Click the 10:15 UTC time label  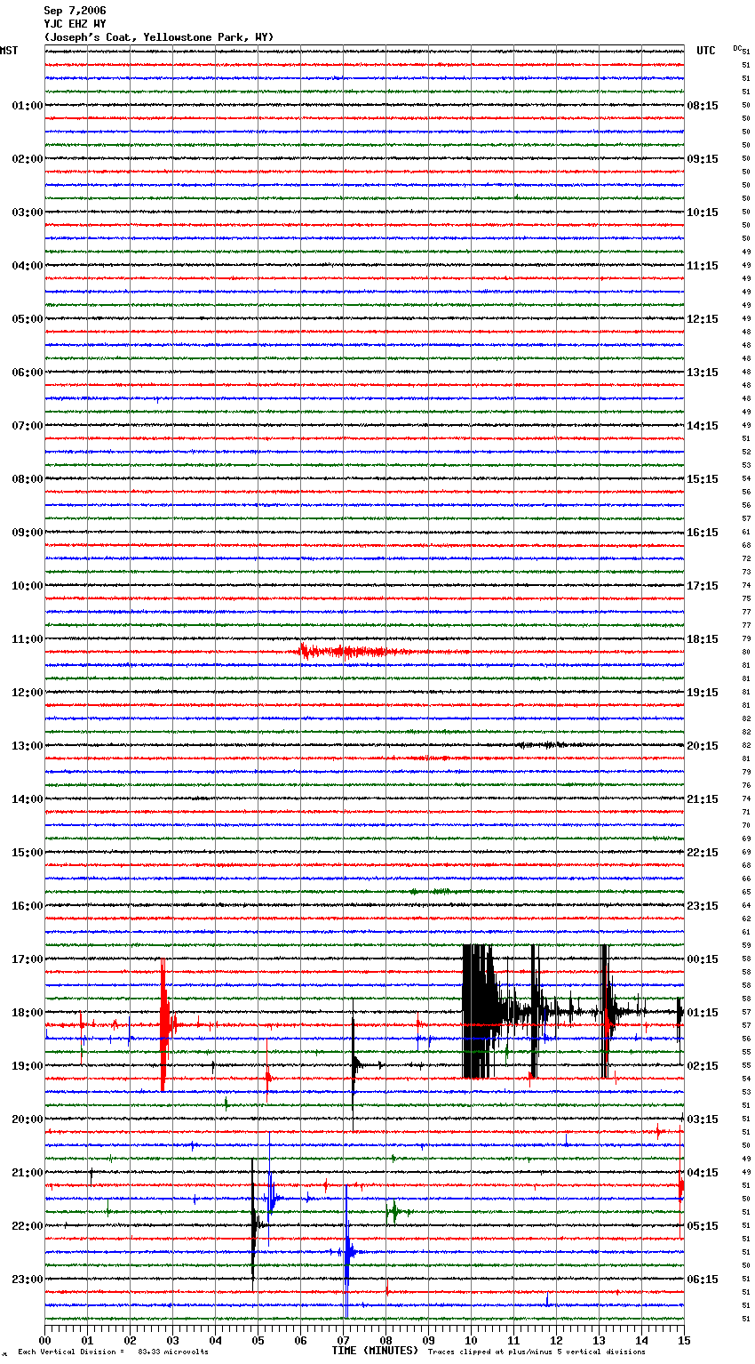tap(703, 213)
